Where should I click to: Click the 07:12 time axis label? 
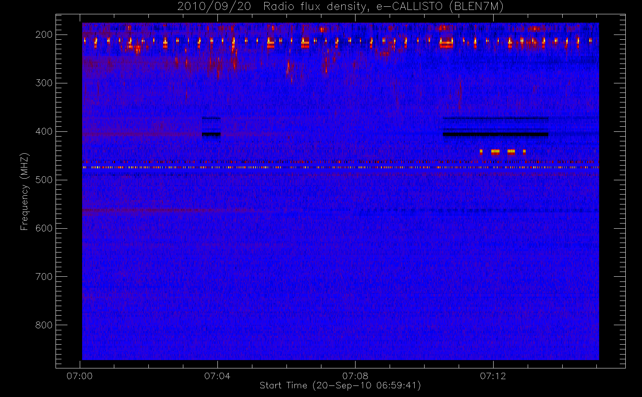pos(493,376)
